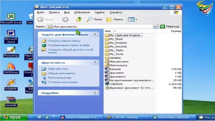The width and height of the screenshot is (215, 121).
Task: Expand the Подробно panel
Action: pyautogui.click(x=95, y=92)
